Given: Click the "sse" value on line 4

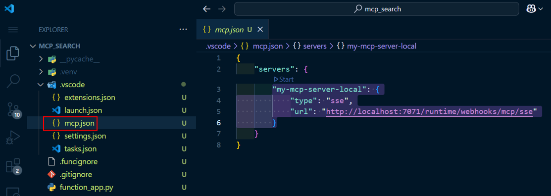Looking at the screenshot, I should [x=337, y=101].
